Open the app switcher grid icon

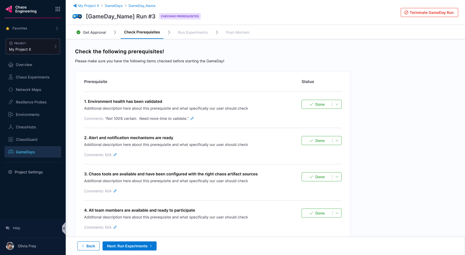click(58, 9)
